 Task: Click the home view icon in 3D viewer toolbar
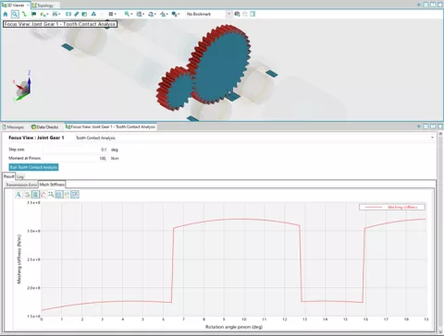(x=6, y=14)
